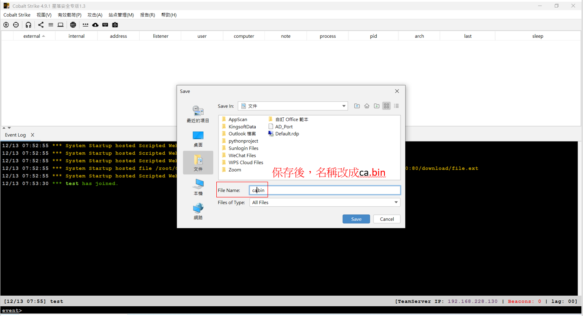Viewport: 583px width, 316px height.
Task: Select the Default.rdp file
Action: pos(284,134)
